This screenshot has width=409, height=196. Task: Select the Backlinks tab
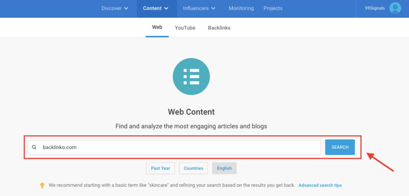pyautogui.click(x=219, y=28)
